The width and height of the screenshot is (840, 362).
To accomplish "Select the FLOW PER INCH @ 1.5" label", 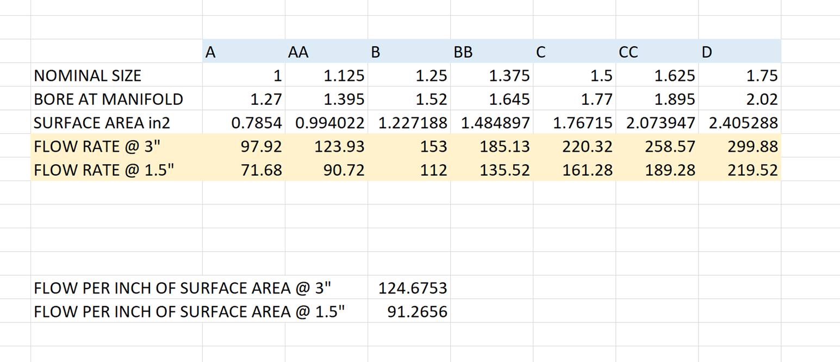I will [x=189, y=312].
